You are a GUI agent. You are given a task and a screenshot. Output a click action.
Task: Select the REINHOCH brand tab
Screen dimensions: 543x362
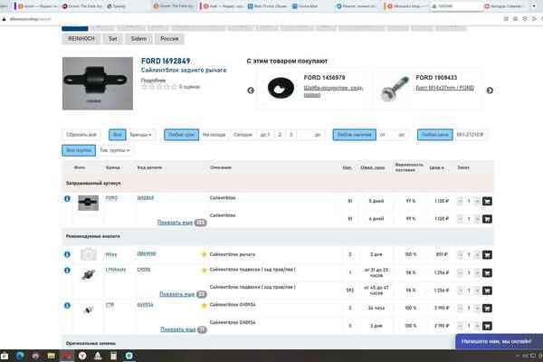tap(81, 39)
